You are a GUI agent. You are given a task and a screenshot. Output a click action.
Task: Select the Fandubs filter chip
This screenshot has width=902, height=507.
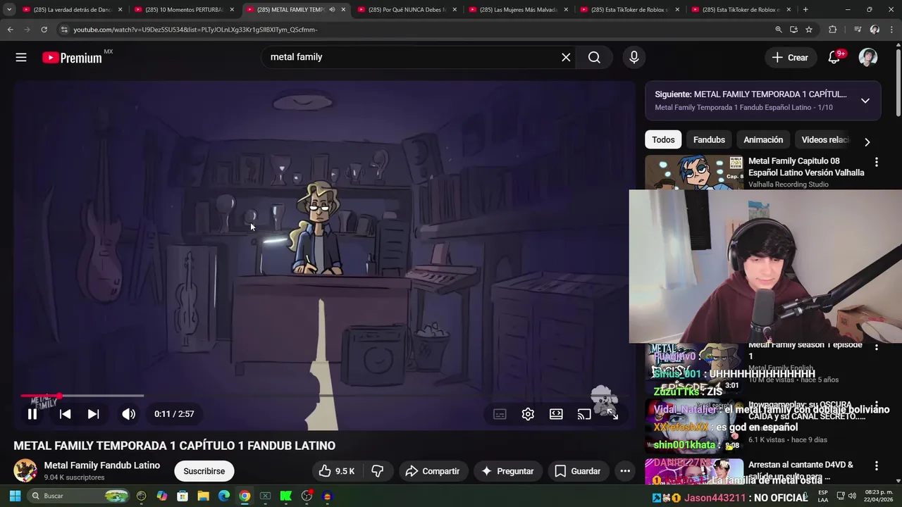pyautogui.click(x=709, y=139)
